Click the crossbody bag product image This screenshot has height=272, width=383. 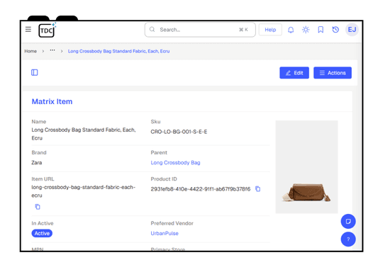tap(306, 167)
